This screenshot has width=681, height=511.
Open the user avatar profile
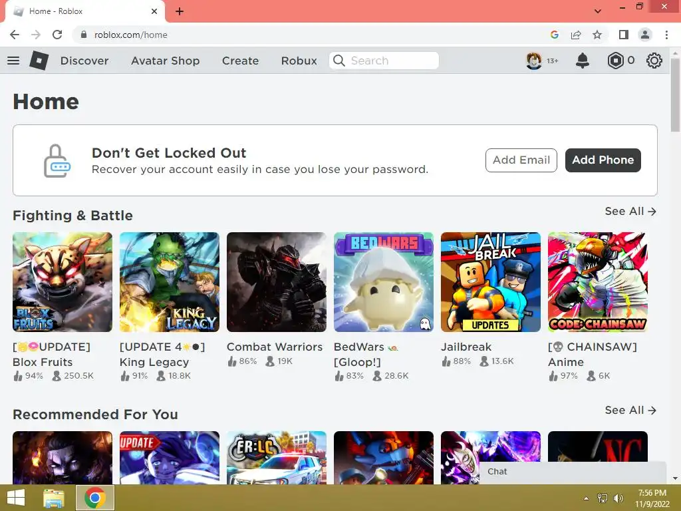[534, 61]
